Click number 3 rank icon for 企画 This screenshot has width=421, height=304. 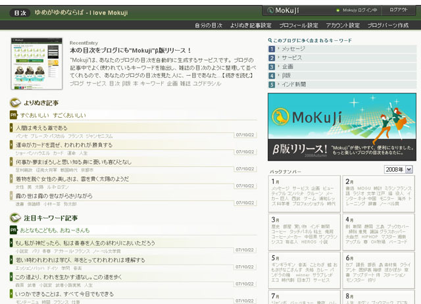click(272, 66)
